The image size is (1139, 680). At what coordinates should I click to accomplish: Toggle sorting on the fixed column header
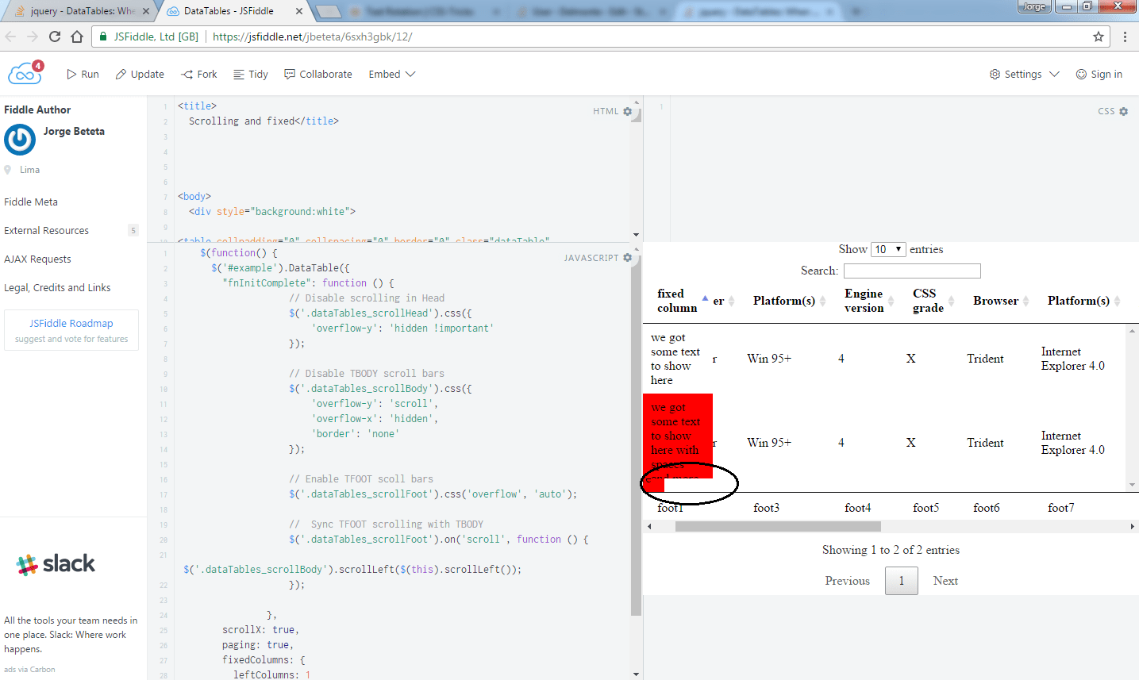pyautogui.click(x=675, y=301)
